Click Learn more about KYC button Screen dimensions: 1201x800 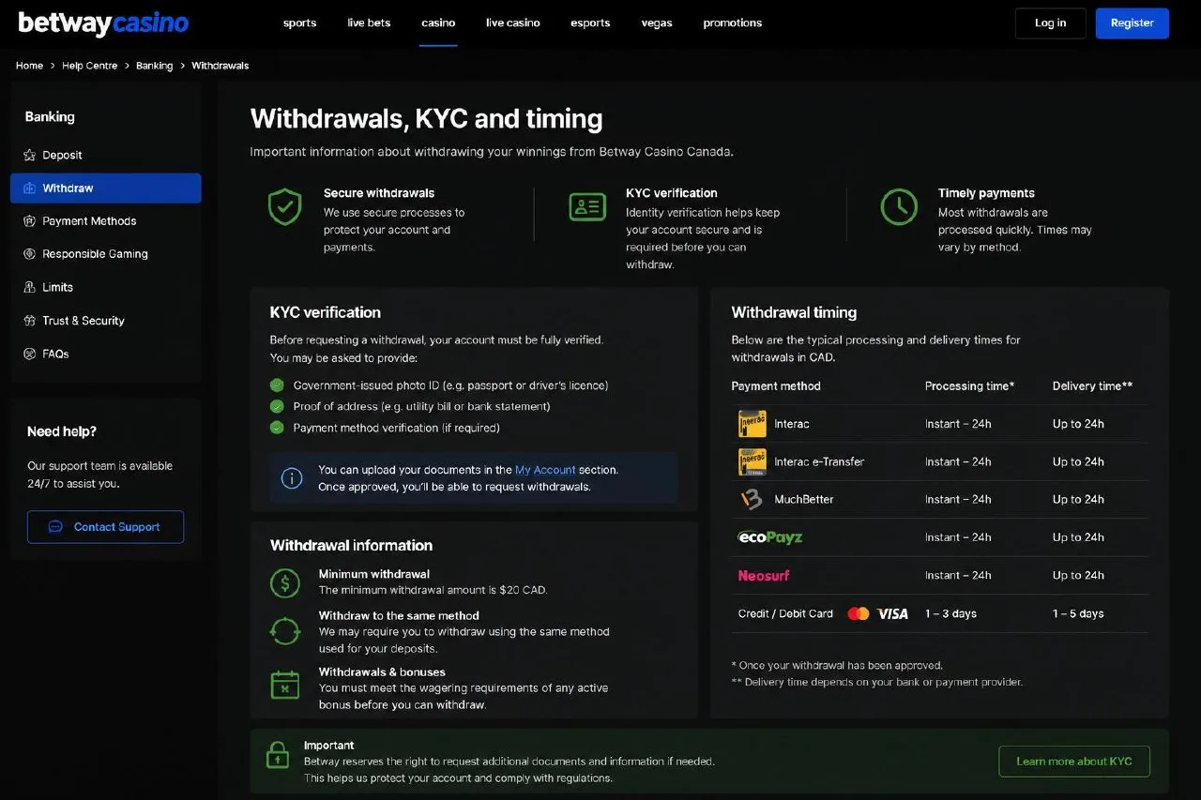pyautogui.click(x=1074, y=762)
